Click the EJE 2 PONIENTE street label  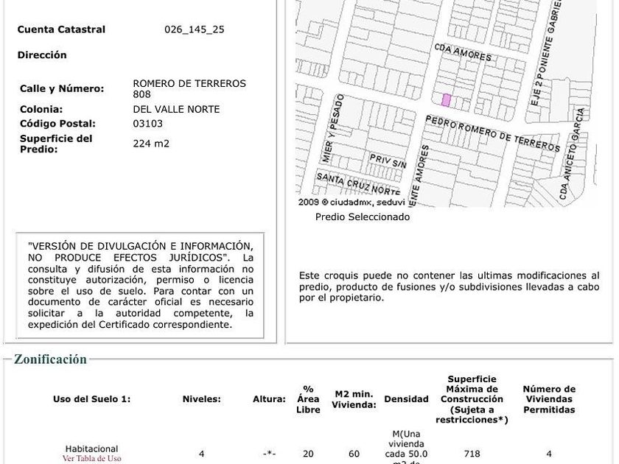545,53
